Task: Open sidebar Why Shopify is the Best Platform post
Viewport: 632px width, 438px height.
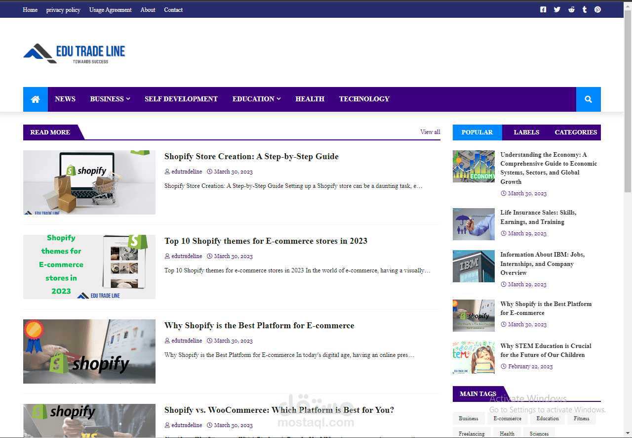Action: pos(546,308)
